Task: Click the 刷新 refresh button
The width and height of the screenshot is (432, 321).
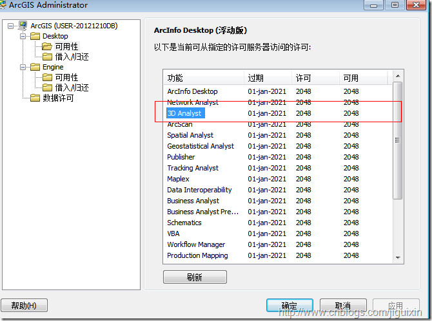Action: [195, 277]
